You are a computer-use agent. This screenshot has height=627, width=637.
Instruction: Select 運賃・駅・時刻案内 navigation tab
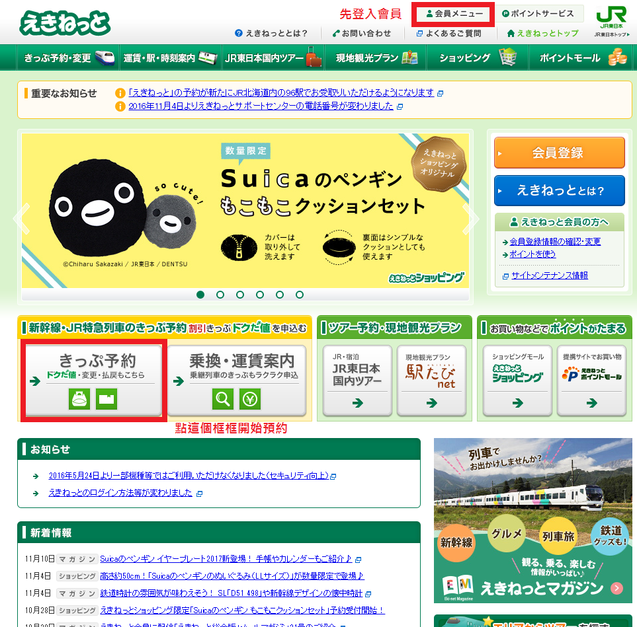coord(170,57)
